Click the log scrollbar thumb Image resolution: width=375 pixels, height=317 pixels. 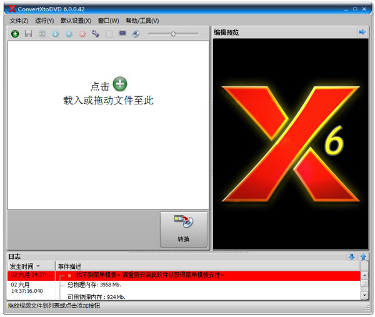[364, 284]
